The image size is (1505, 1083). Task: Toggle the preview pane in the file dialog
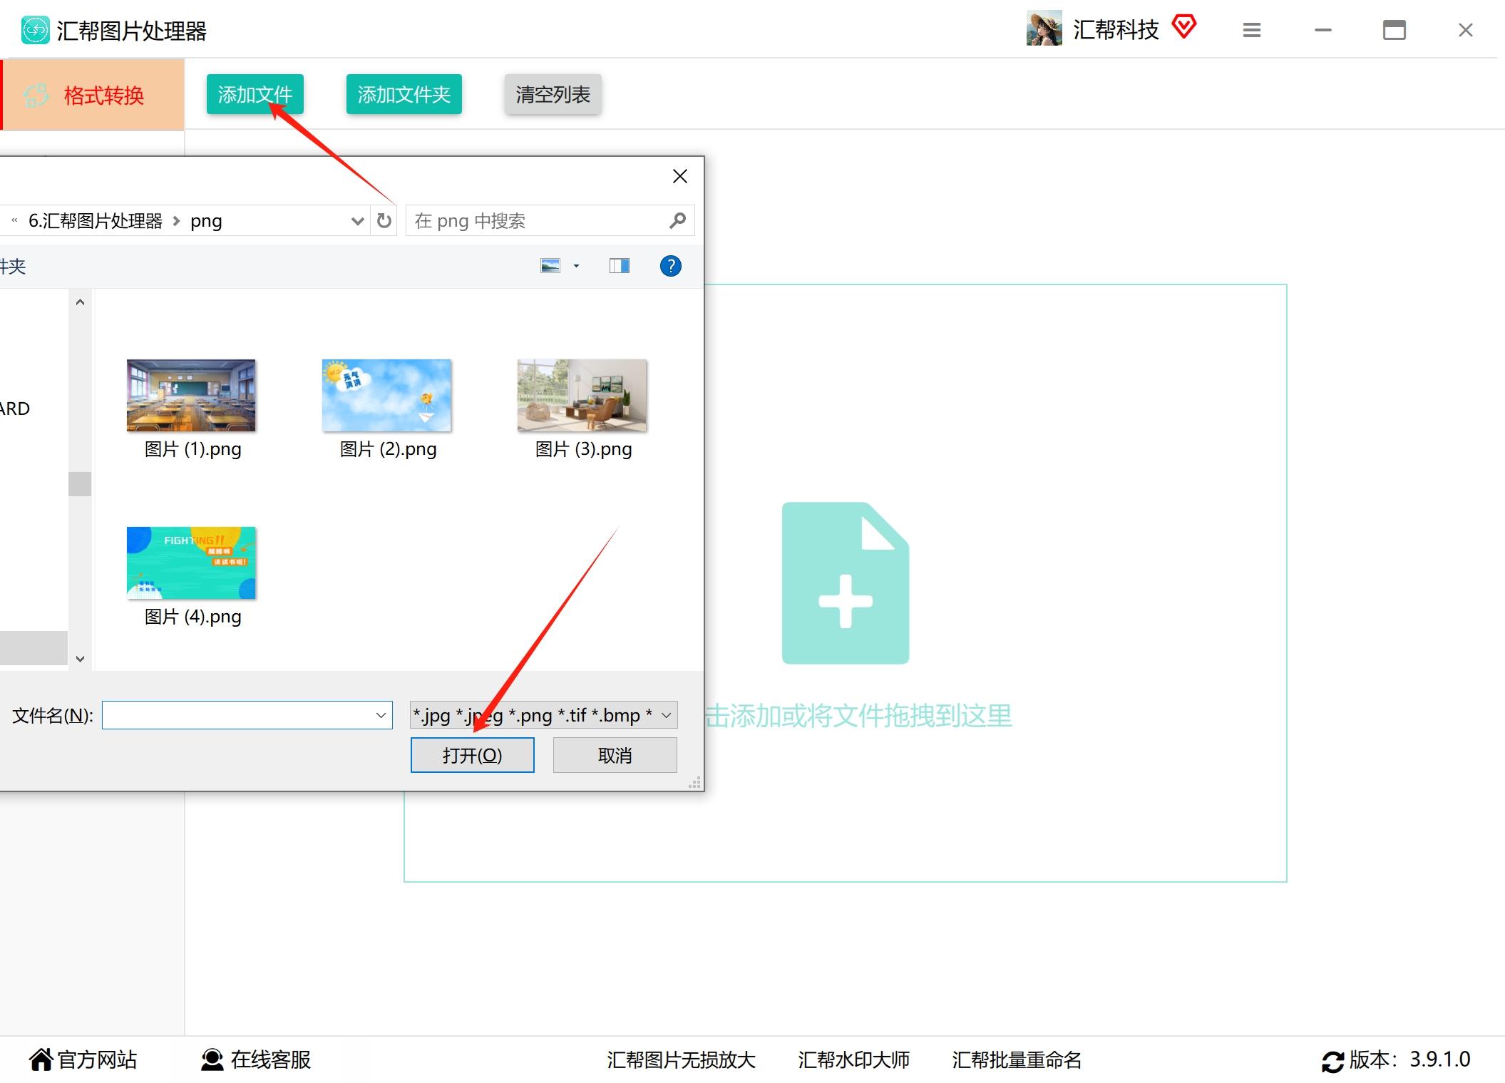617,265
